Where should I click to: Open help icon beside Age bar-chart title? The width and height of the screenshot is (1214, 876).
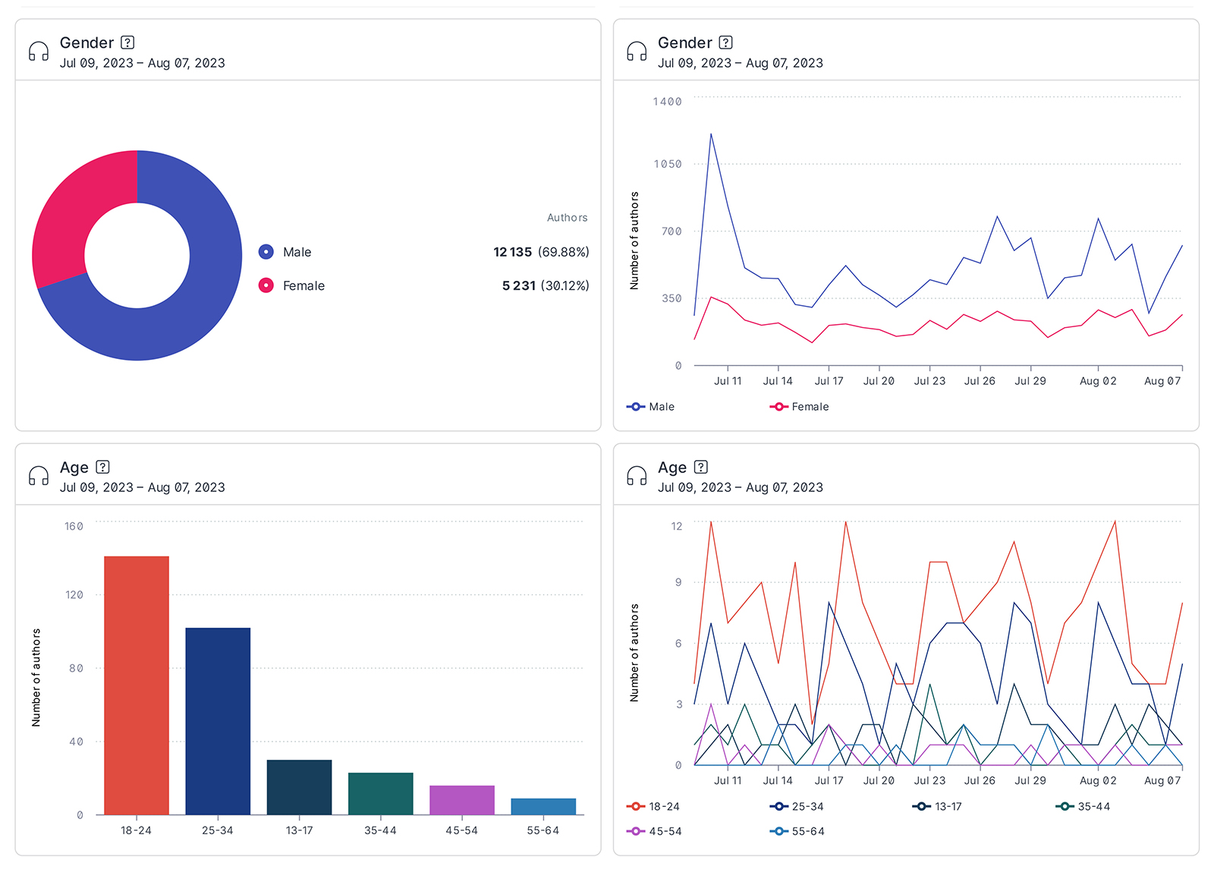102,467
